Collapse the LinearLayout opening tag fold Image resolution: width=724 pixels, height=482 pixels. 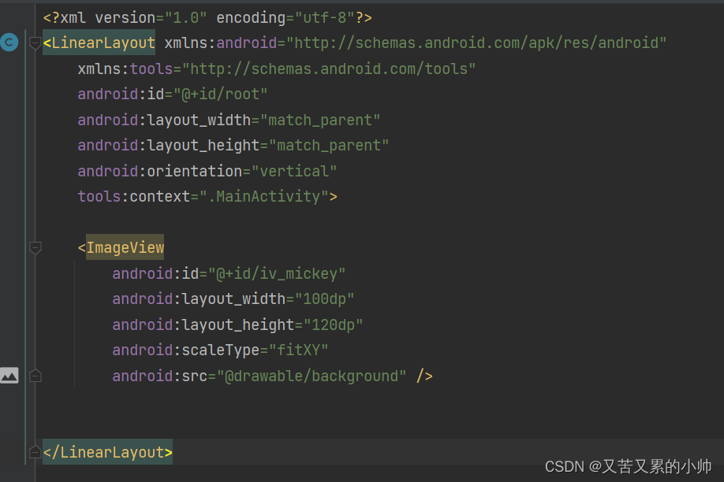35,43
